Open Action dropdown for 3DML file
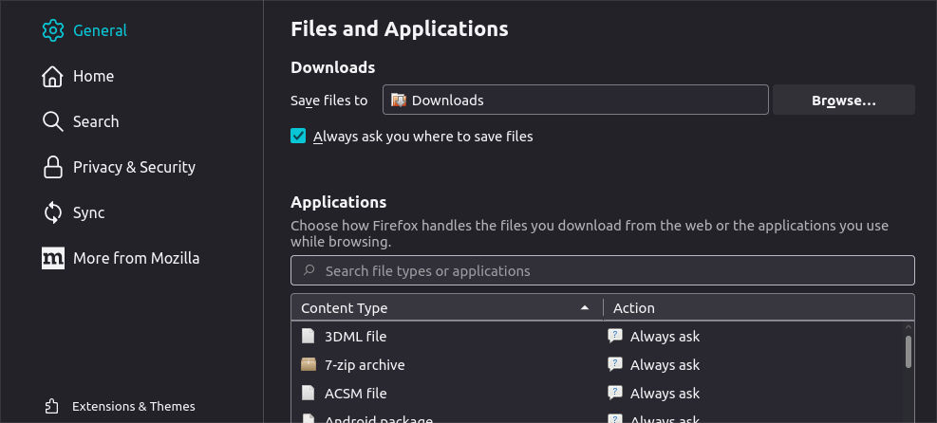This screenshot has height=423, width=937. coord(750,337)
